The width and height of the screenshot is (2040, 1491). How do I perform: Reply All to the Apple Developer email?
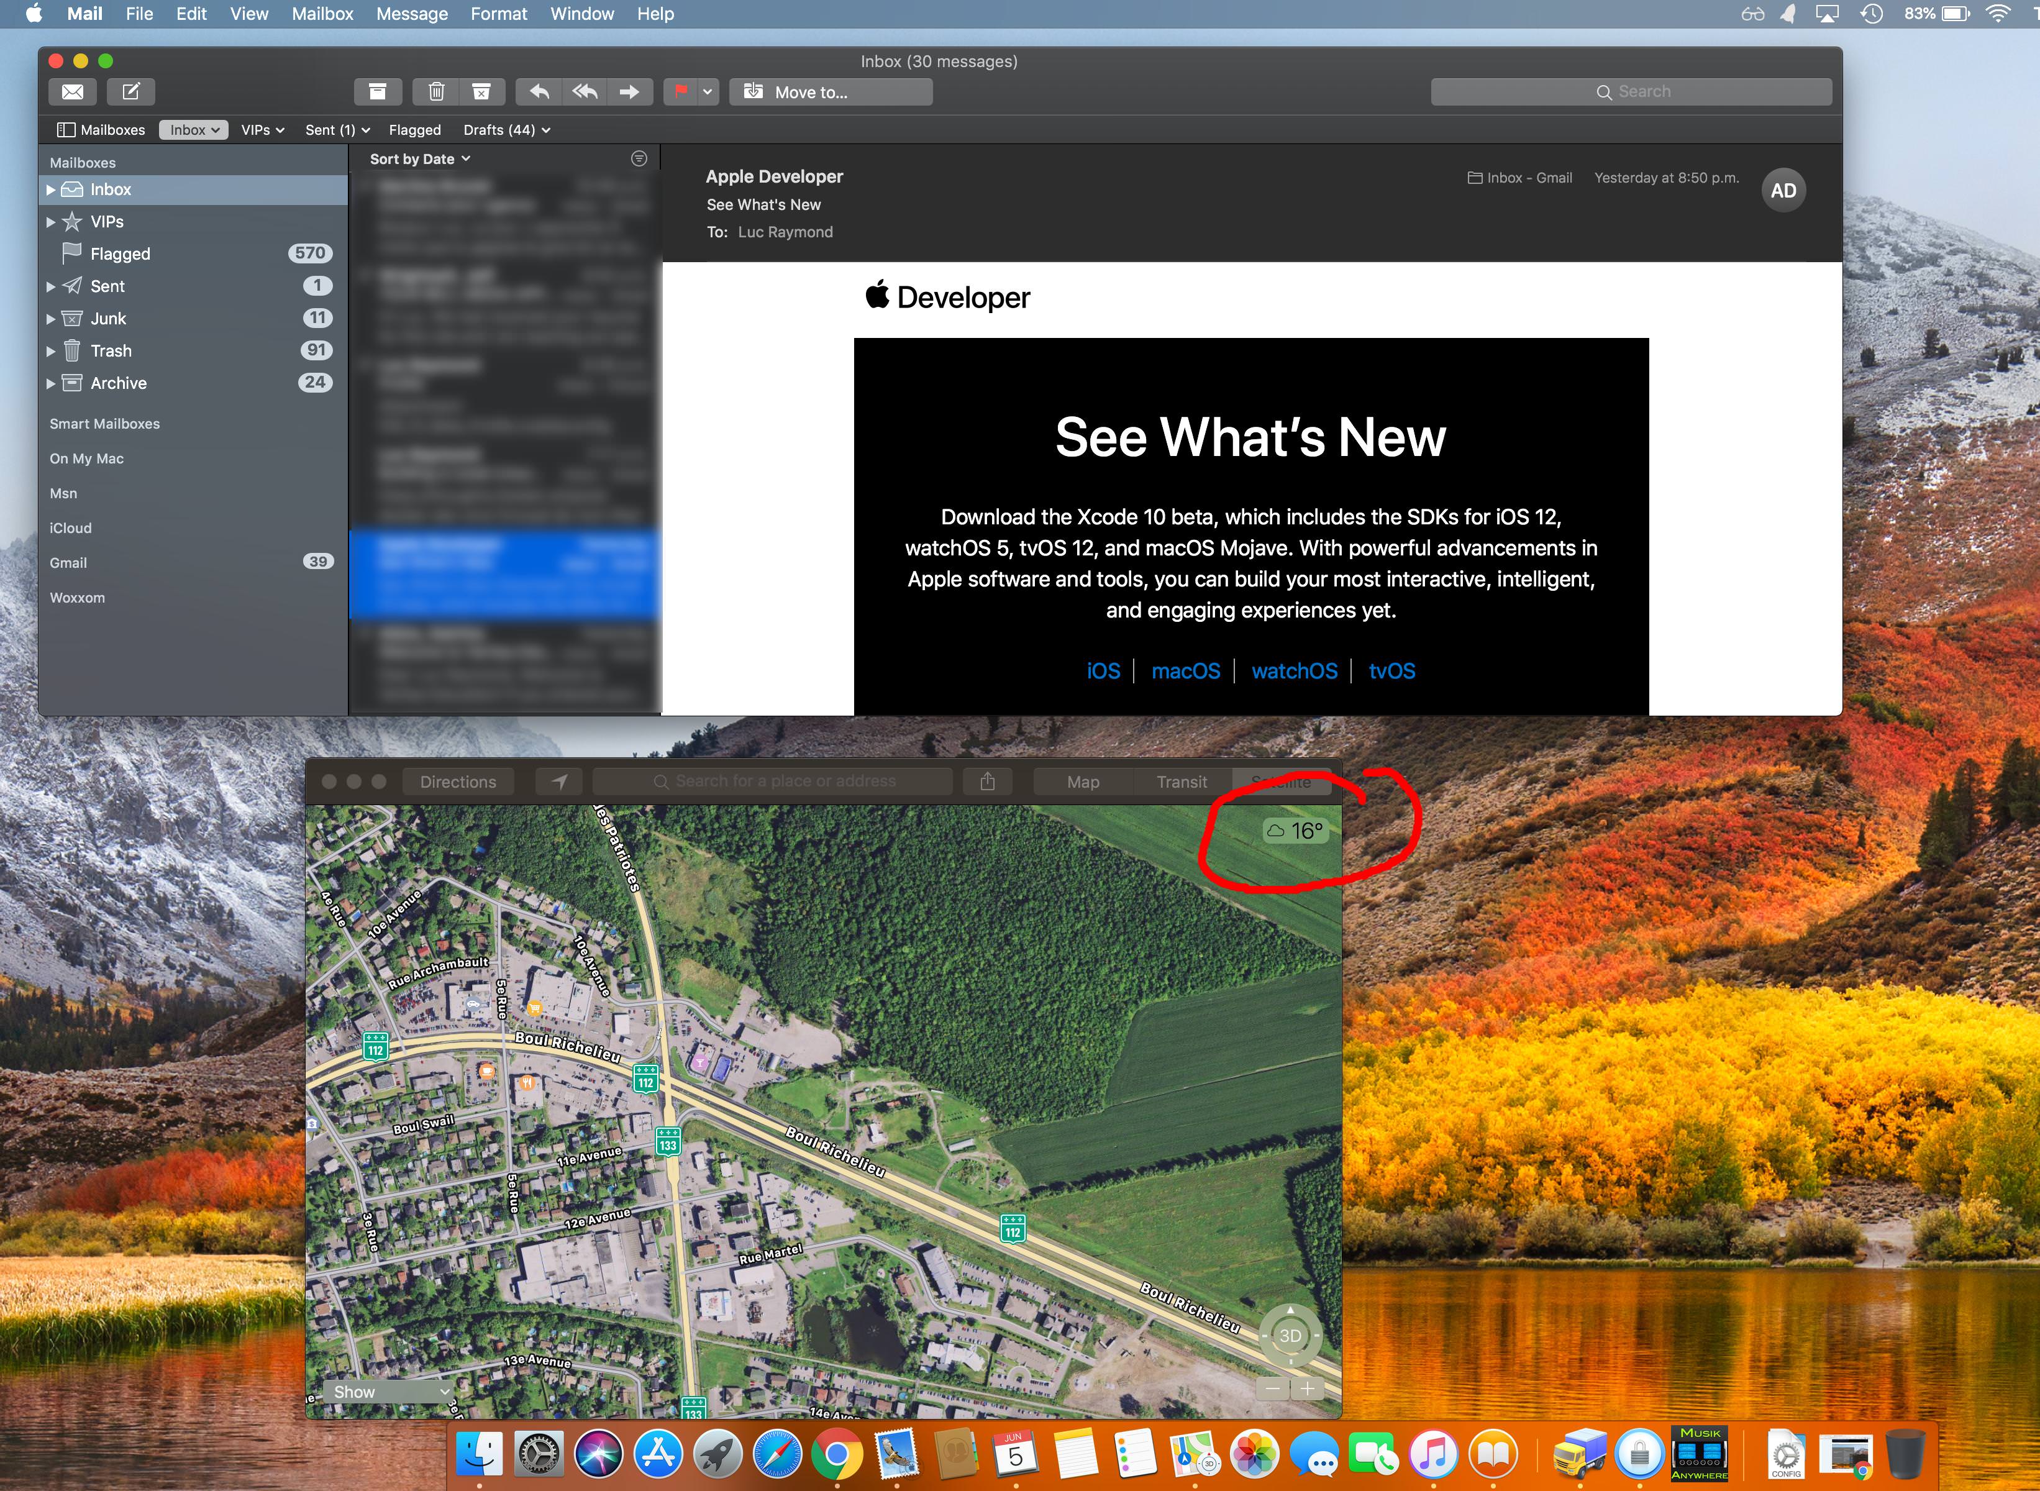pyautogui.click(x=584, y=91)
